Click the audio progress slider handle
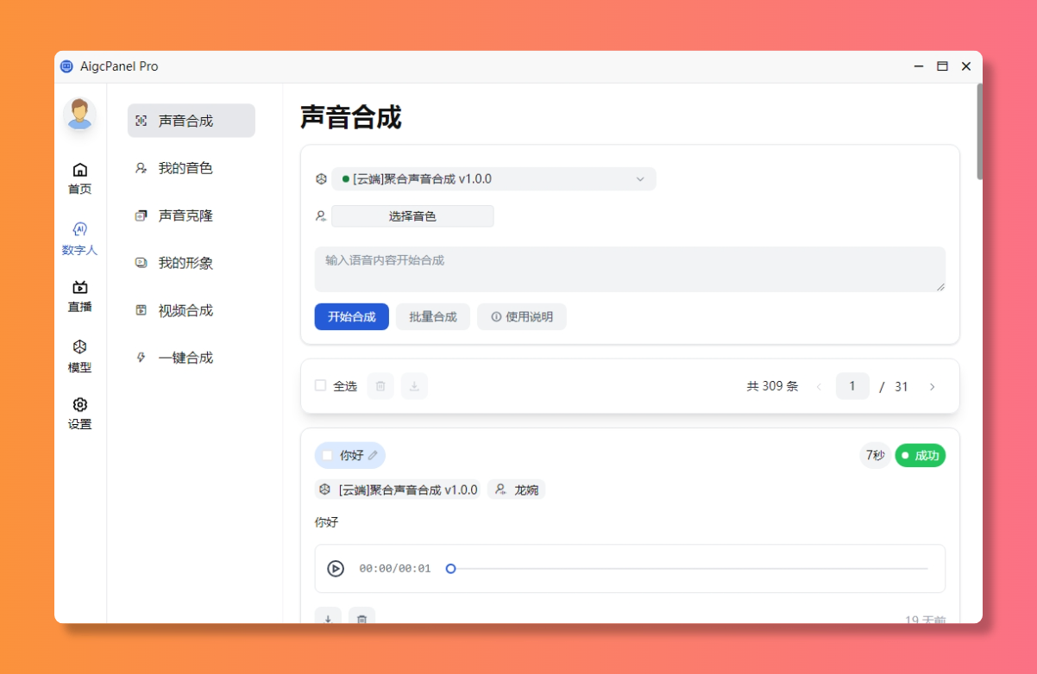Image resolution: width=1037 pixels, height=674 pixels. click(x=450, y=569)
